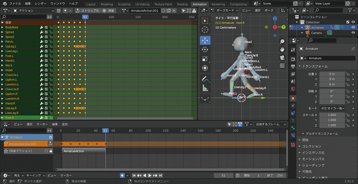
Task: Select the Annotate pencil tool
Action: click(x=205, y=79)
